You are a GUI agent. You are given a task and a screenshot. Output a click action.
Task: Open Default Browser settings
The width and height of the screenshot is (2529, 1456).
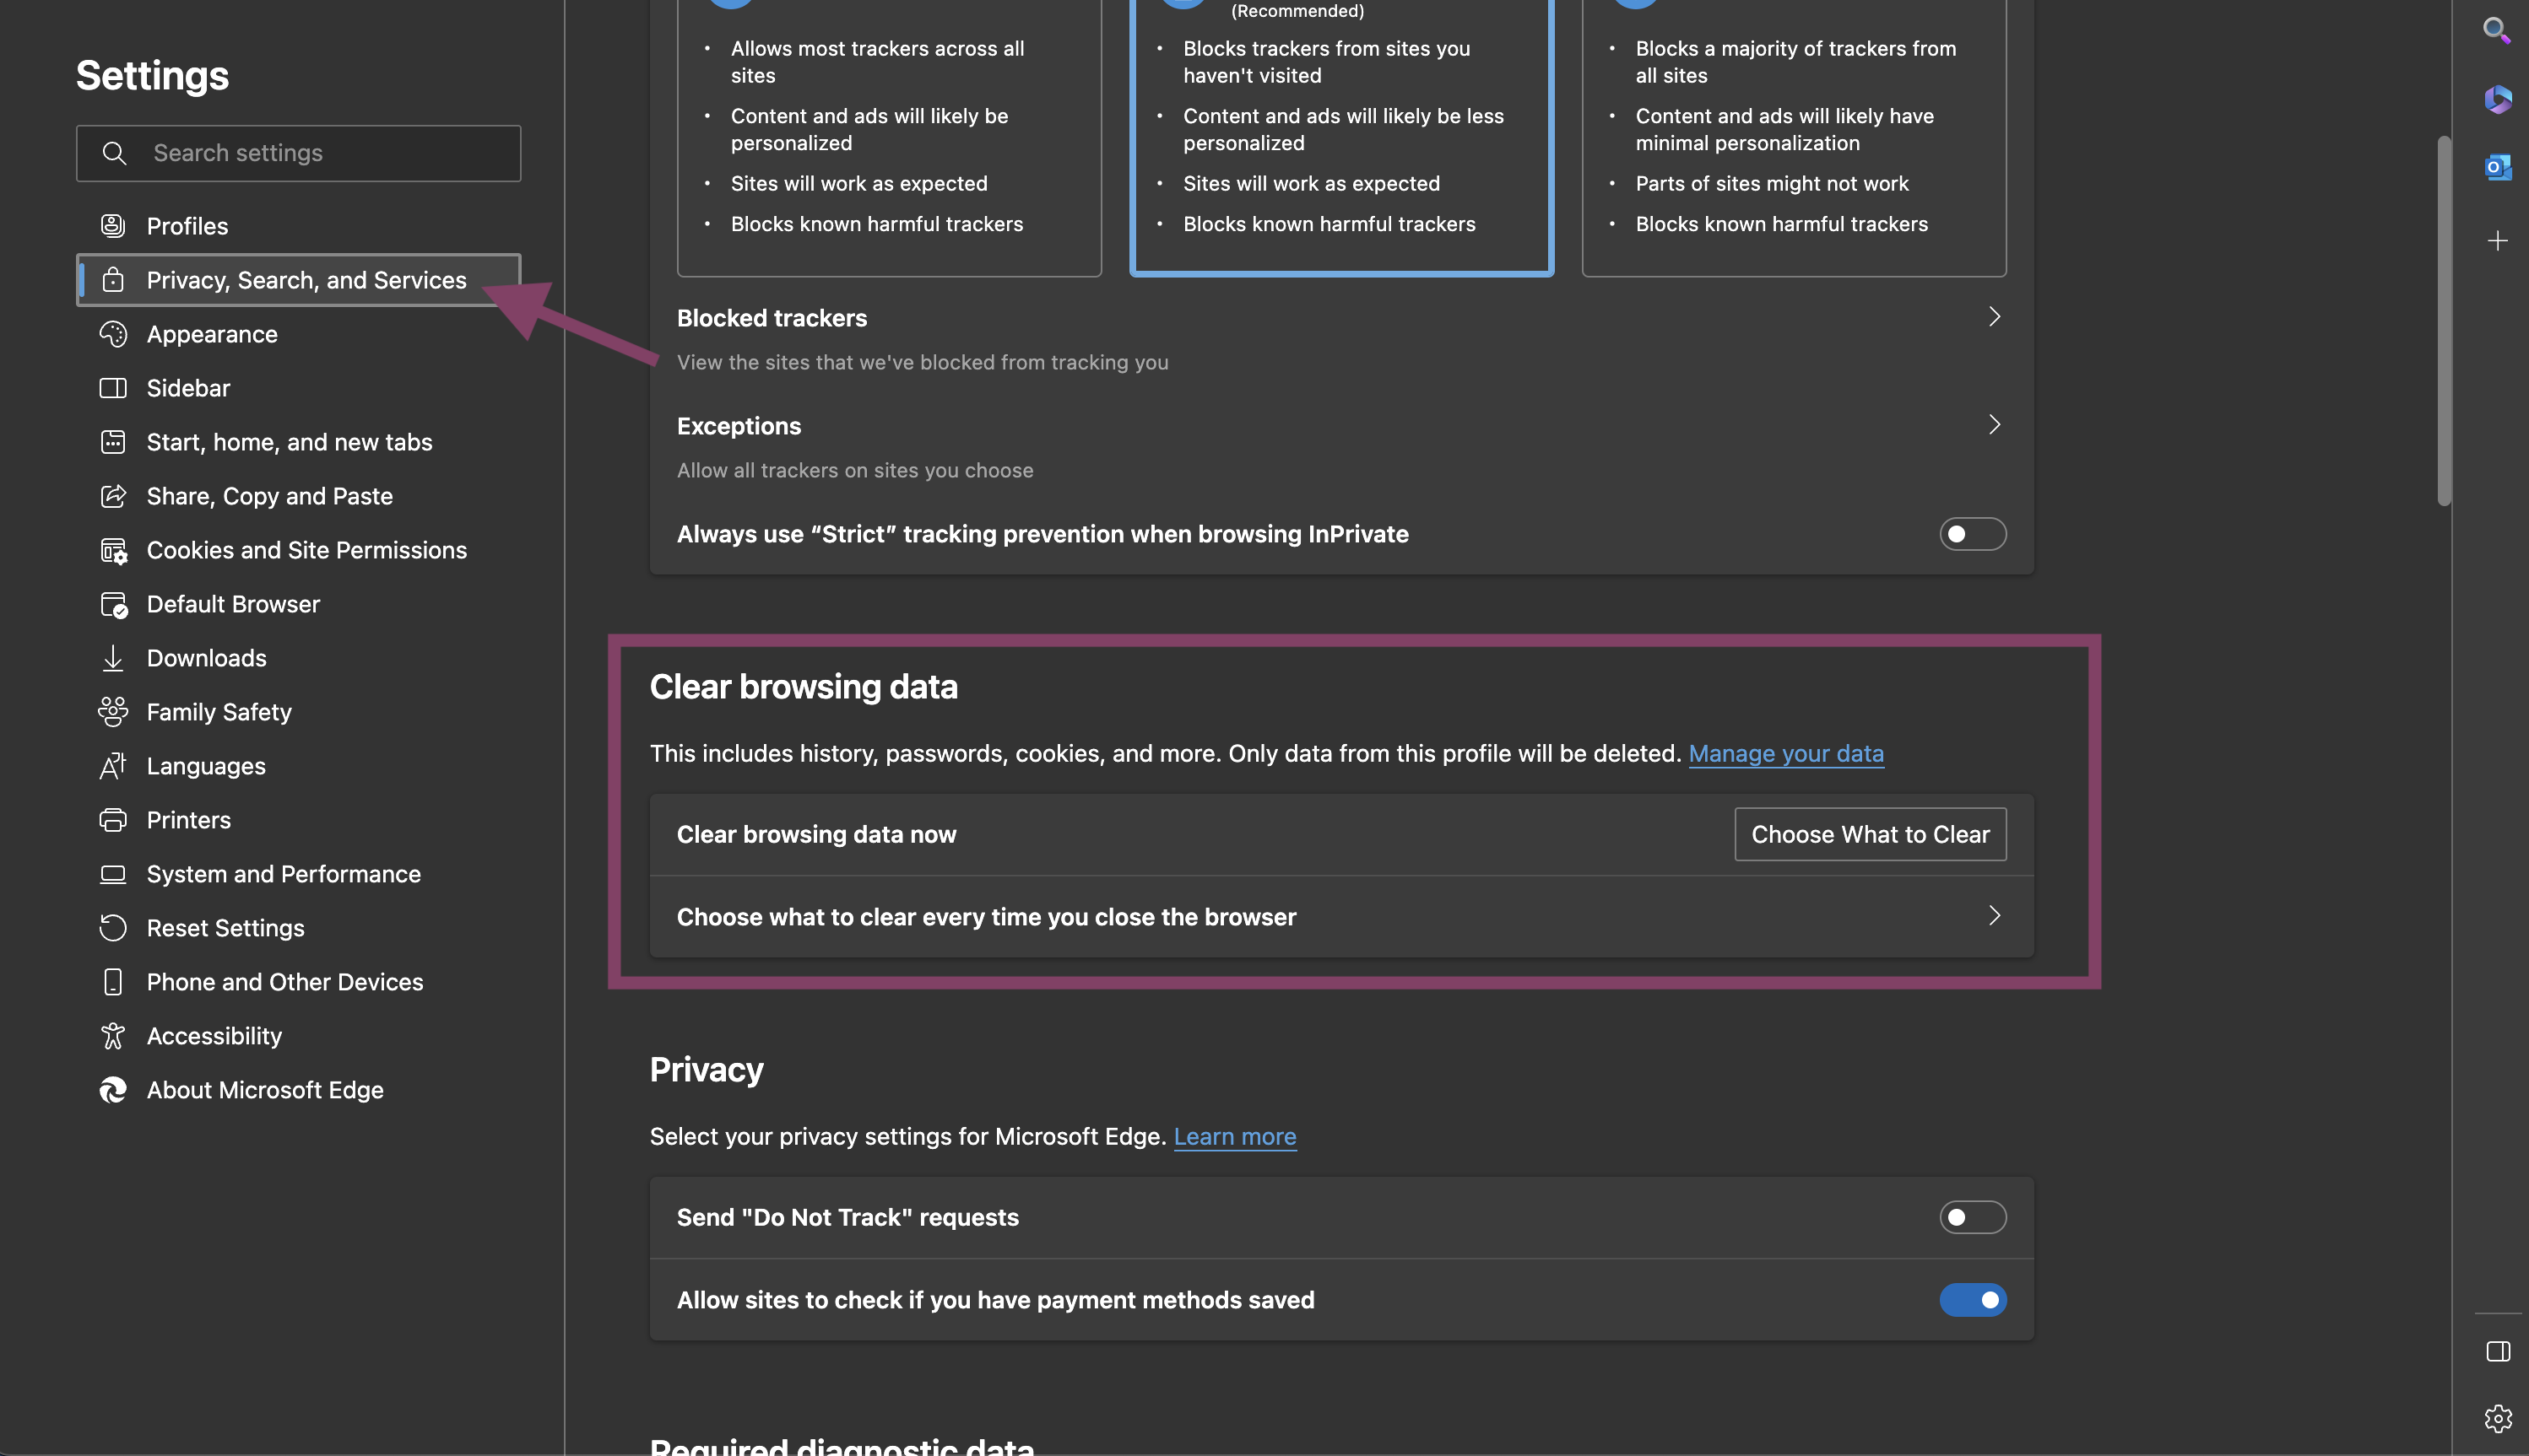tap(298, 604)
